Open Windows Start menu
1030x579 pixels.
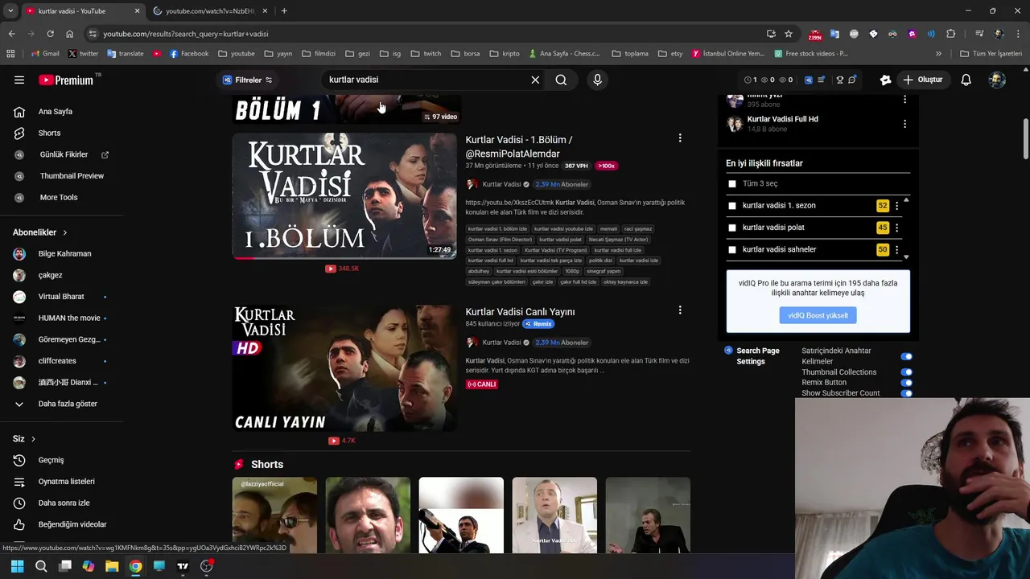(17, 566)
